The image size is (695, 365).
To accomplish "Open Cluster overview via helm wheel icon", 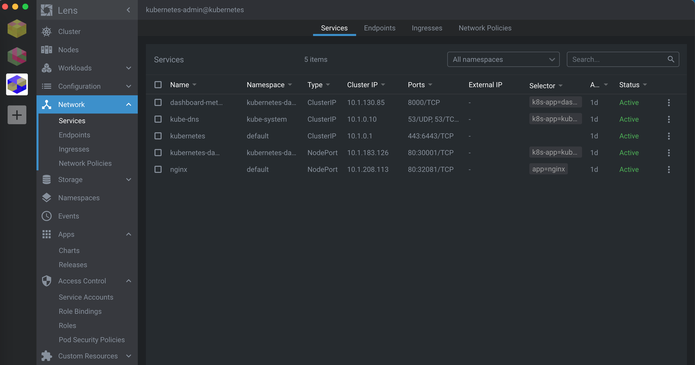I will coord(46,32).
